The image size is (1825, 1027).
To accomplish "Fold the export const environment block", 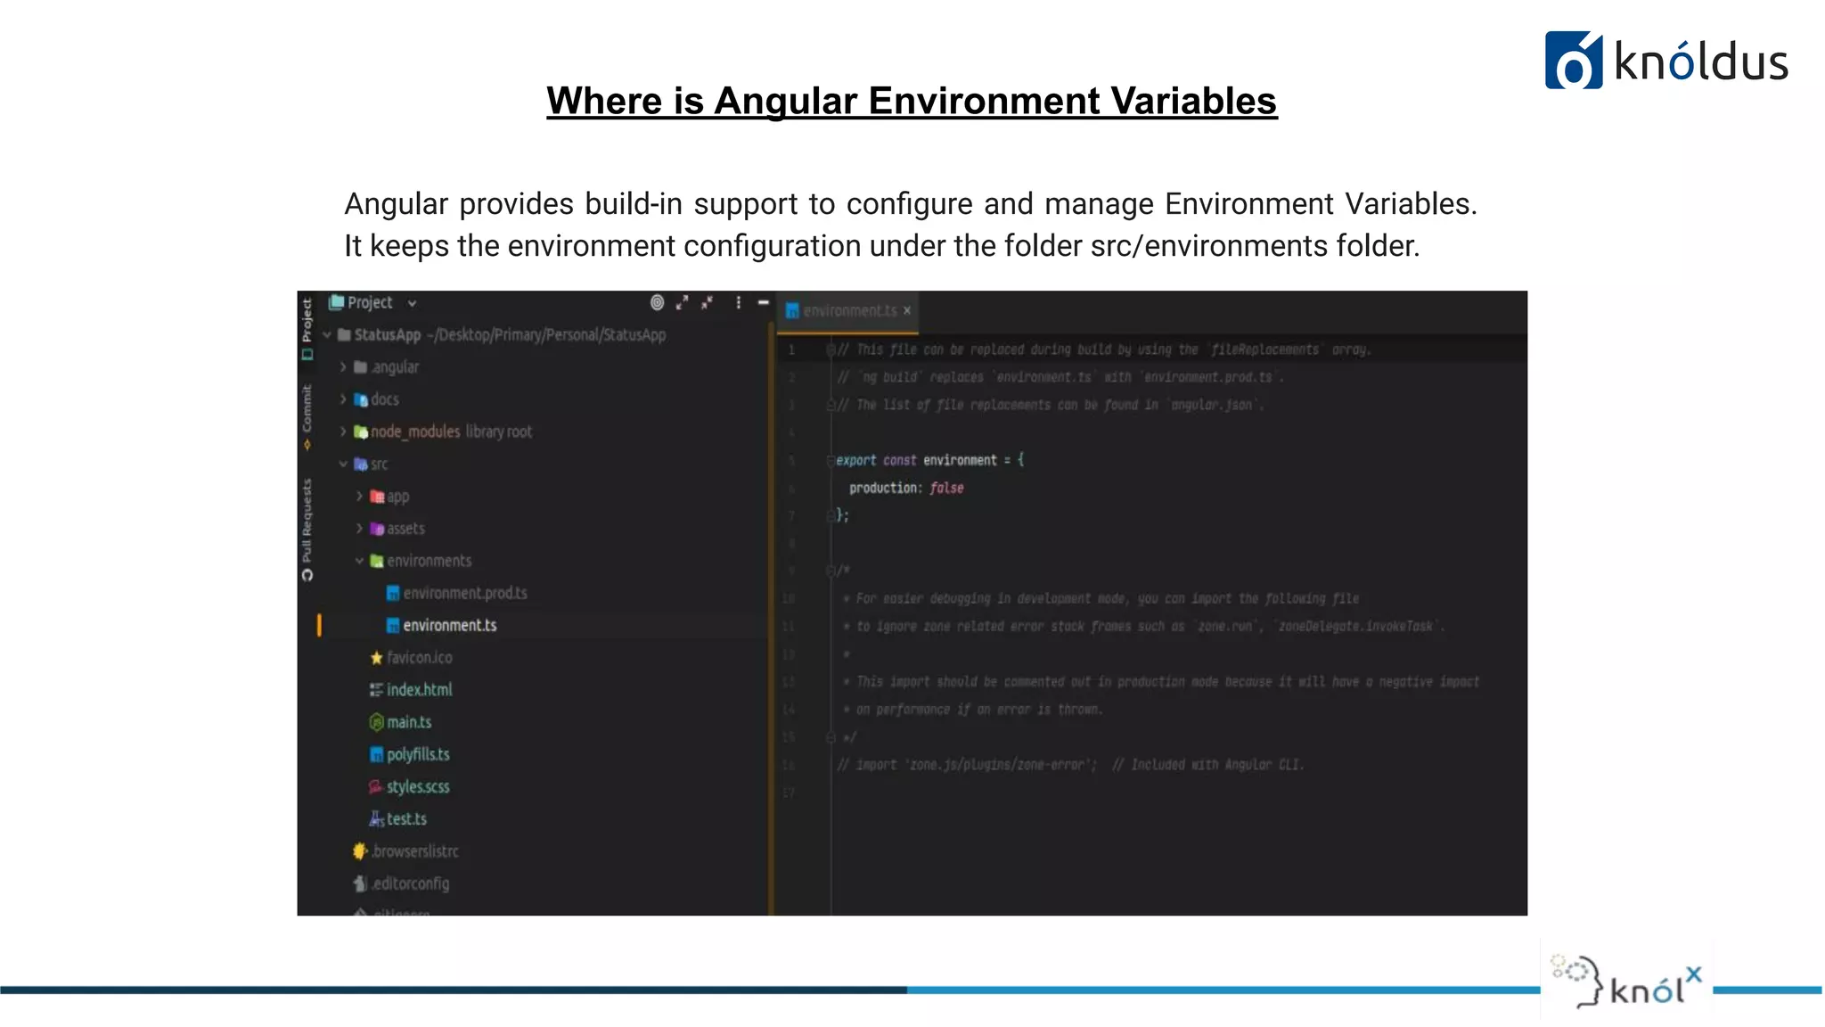I will (831, 461).
